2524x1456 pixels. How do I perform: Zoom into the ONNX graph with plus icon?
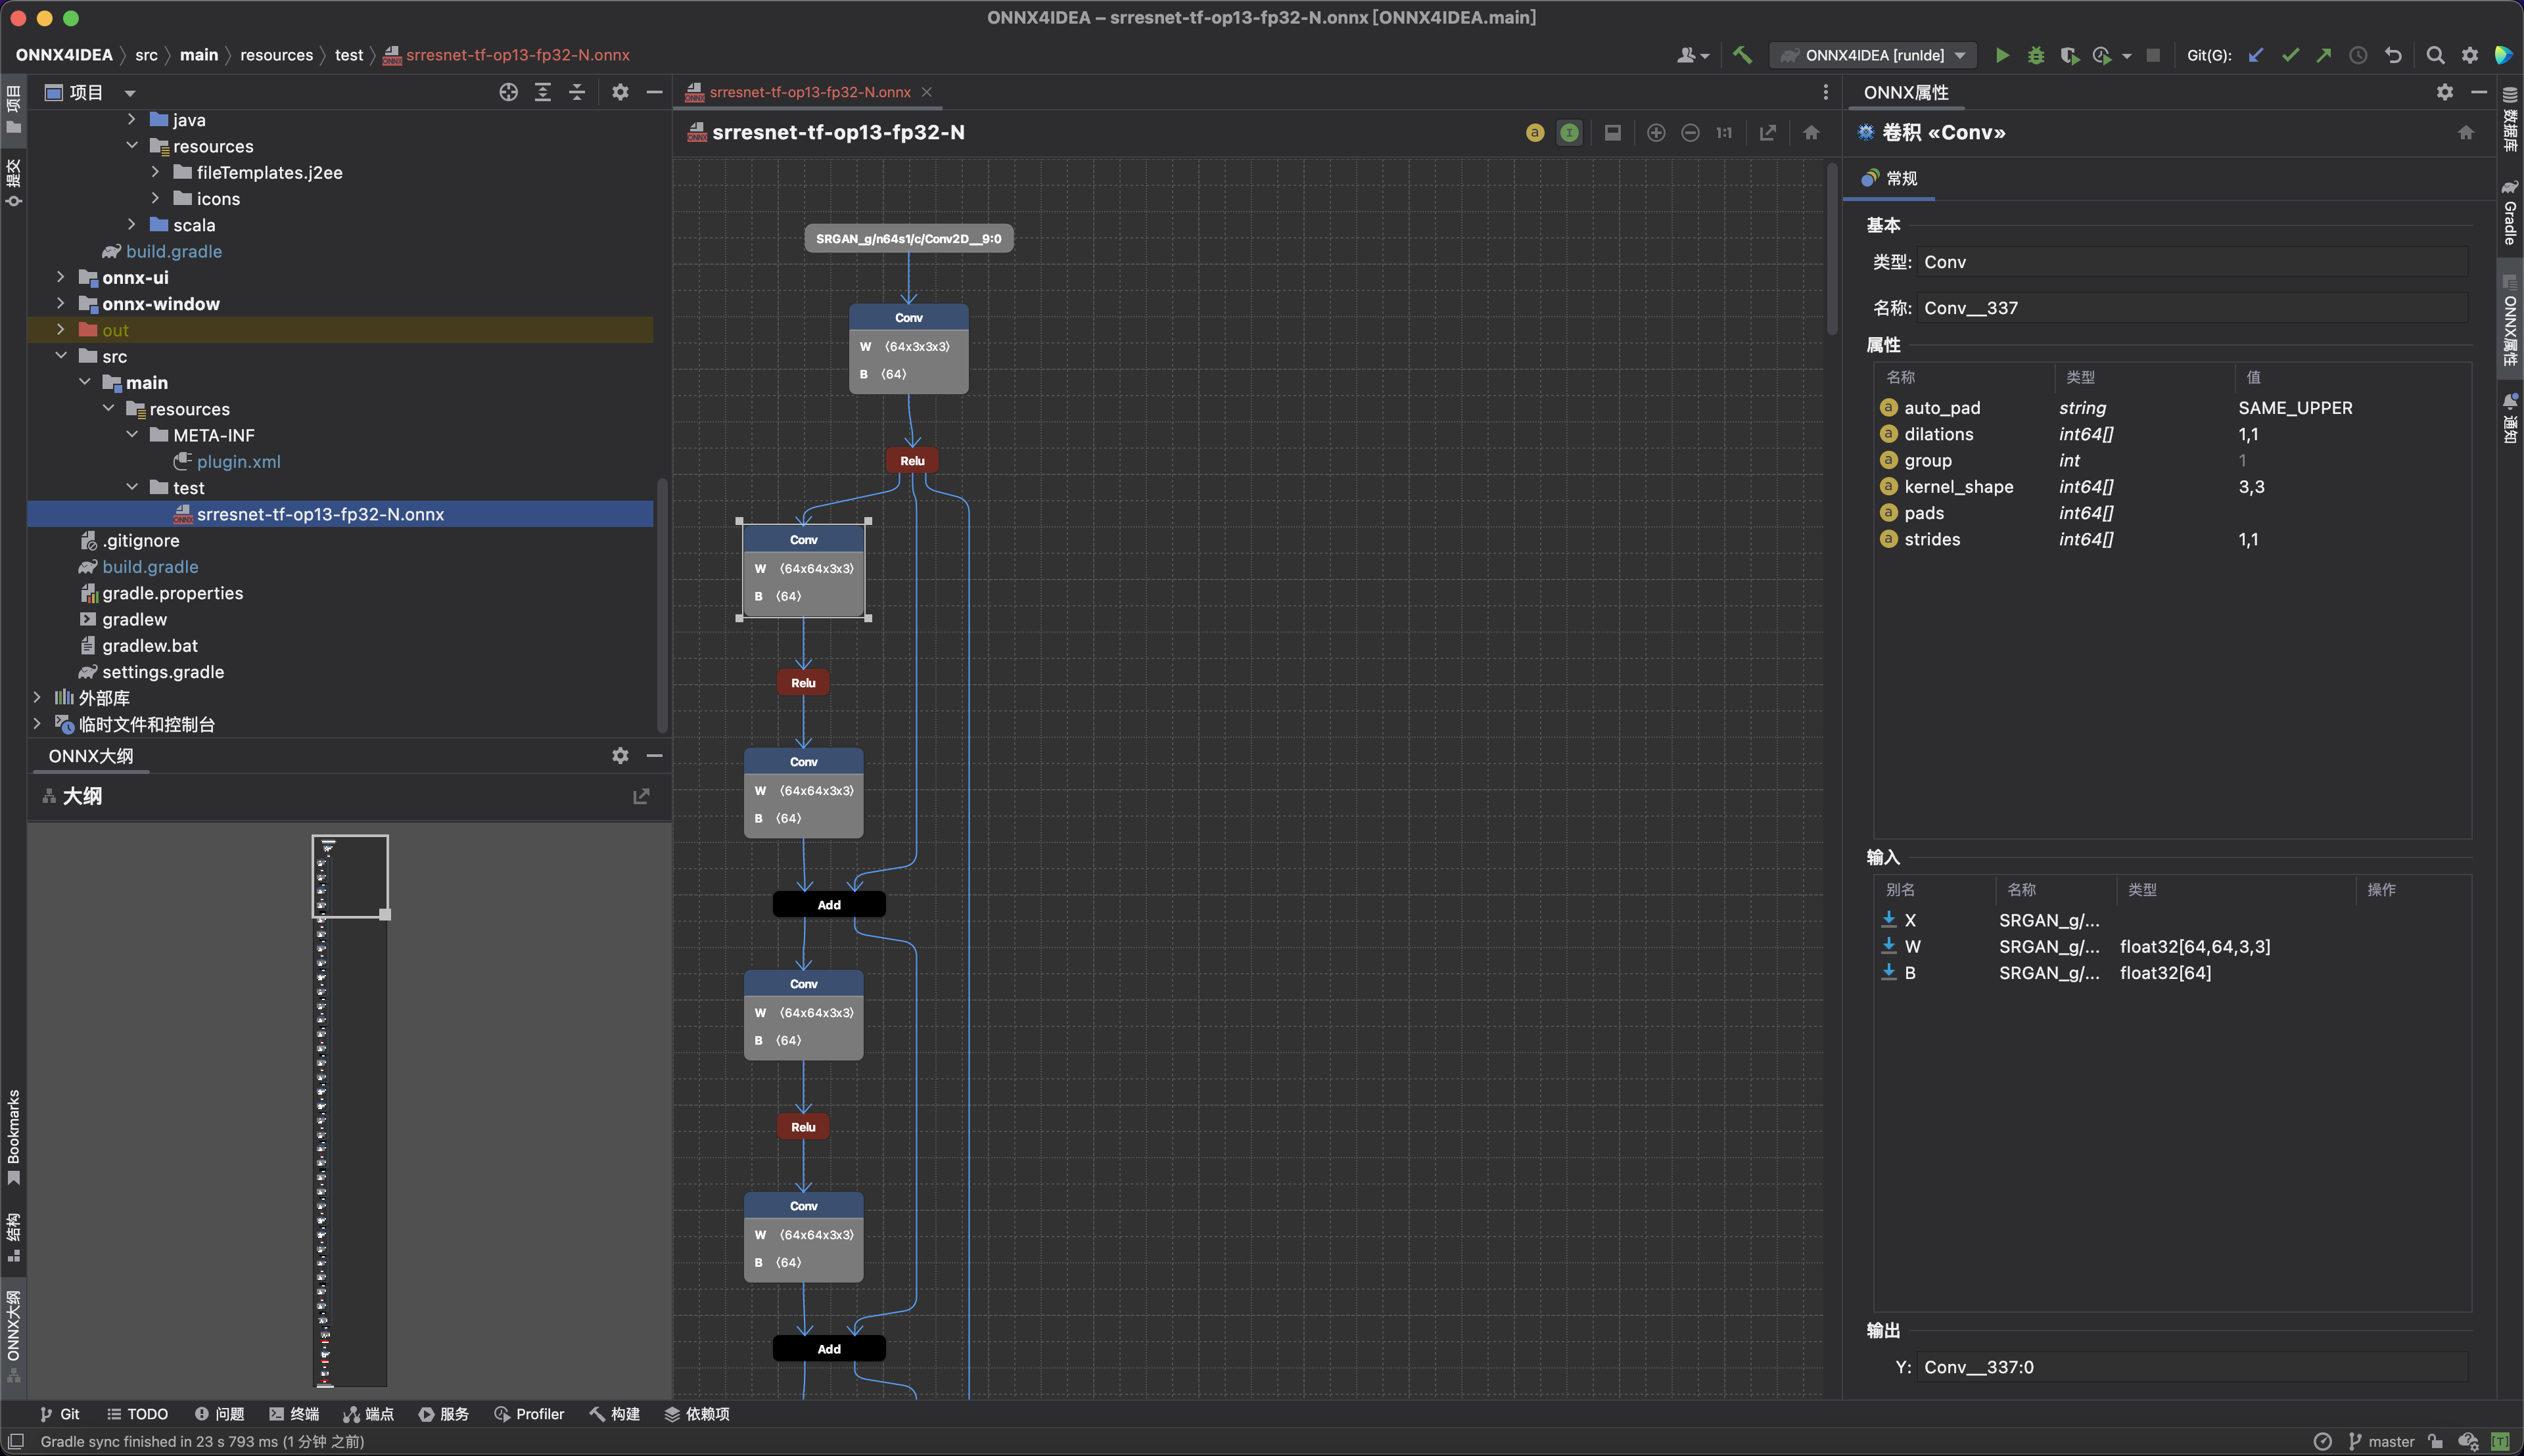click(x=1656, y=132)
